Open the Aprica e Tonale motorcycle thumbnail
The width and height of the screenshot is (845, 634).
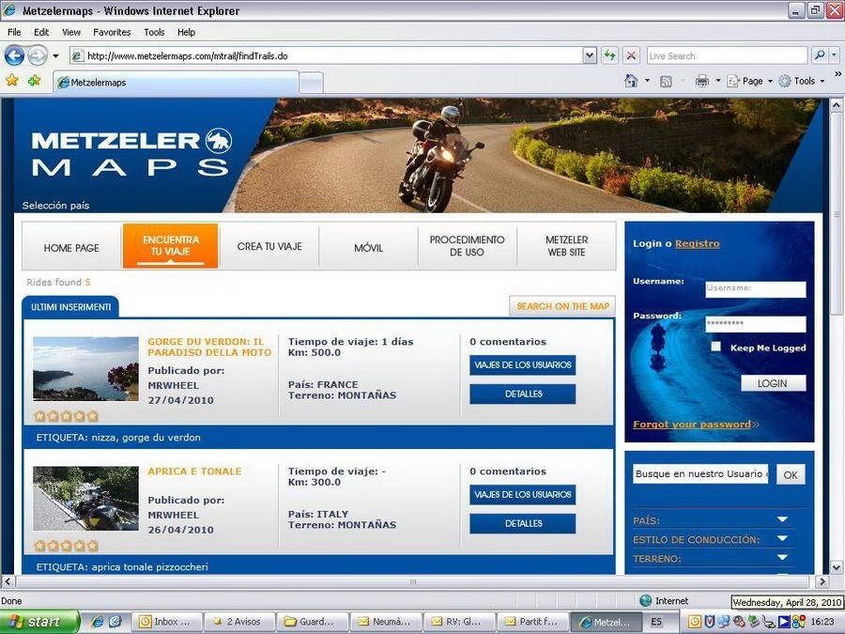click(x=85, y=499)
